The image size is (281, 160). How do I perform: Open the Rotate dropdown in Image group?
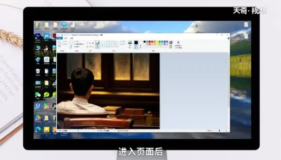pos(77,47)
